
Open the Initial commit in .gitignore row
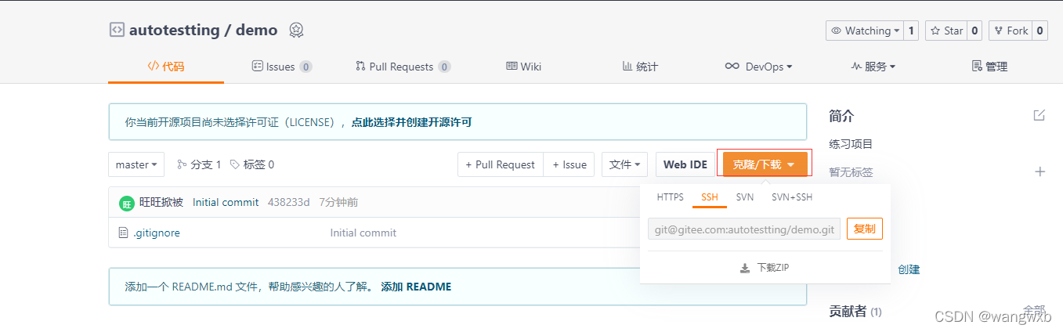(363, 233)
